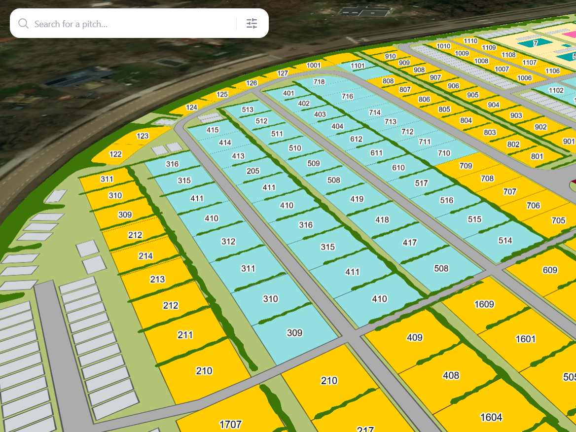
Task: Select pitch 713
Action: (391, 122)
